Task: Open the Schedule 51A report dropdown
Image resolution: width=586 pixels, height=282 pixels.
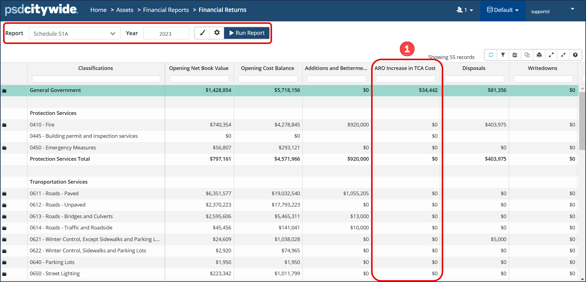Action: [x=74, y=33]
